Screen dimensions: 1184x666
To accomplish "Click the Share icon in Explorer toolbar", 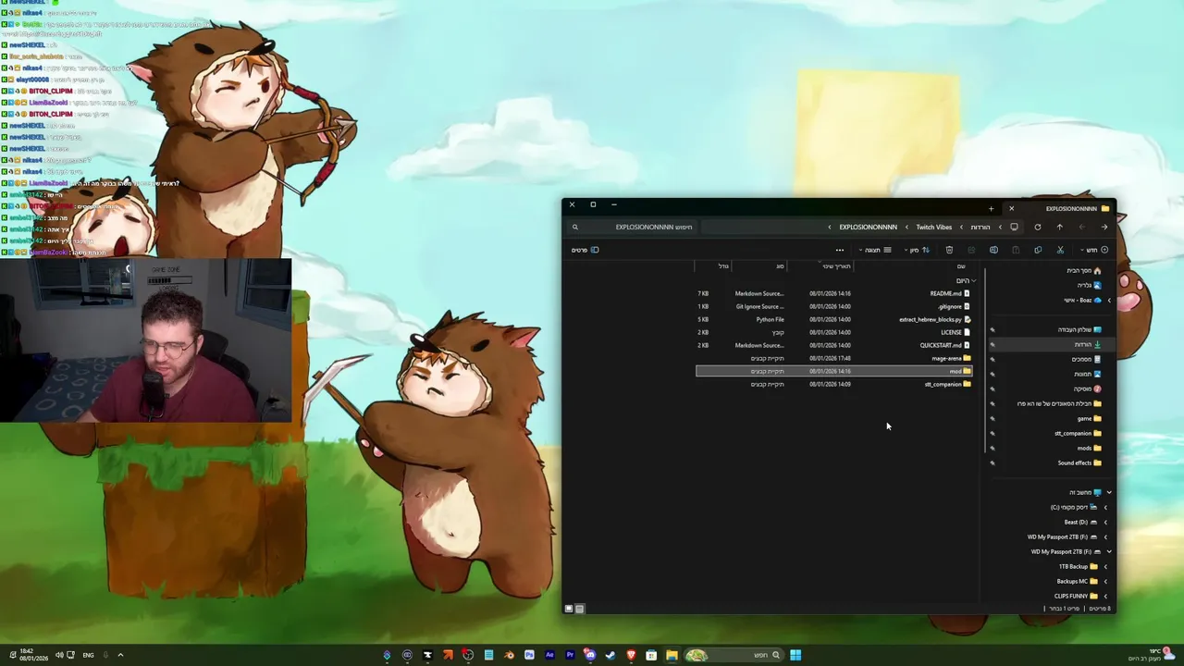I will coord(971,250).
